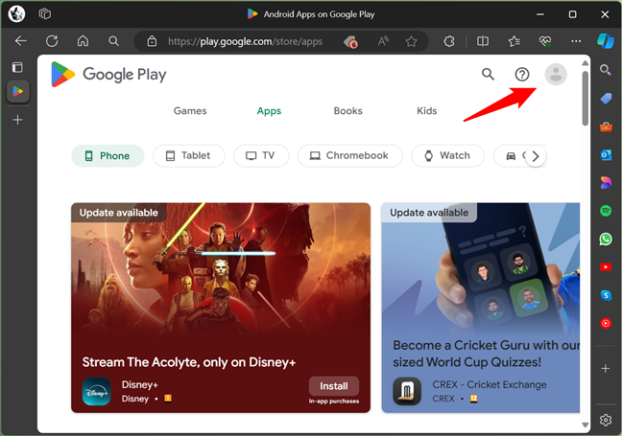Search Google Play with magnifier icon
The image size is (622, 436).
pyautogui.click(x=488, y=74)
